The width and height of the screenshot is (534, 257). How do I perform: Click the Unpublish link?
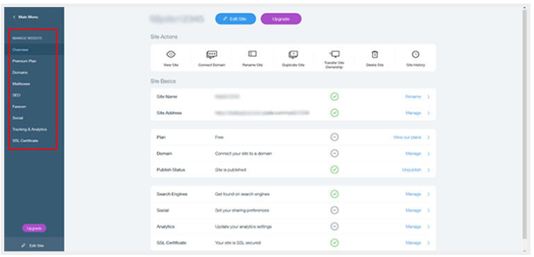point(411,170)
